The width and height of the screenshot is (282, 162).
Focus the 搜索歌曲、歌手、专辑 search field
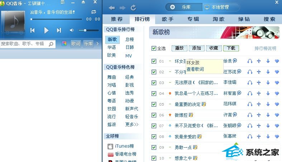(28, 44)
